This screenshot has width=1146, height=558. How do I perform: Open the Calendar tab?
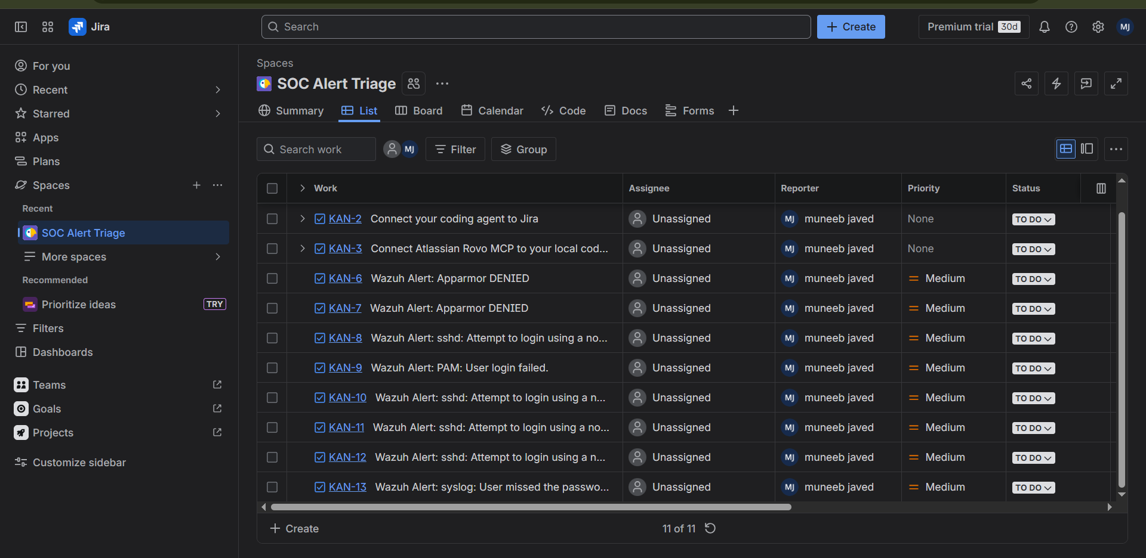(x=492, y=111)
